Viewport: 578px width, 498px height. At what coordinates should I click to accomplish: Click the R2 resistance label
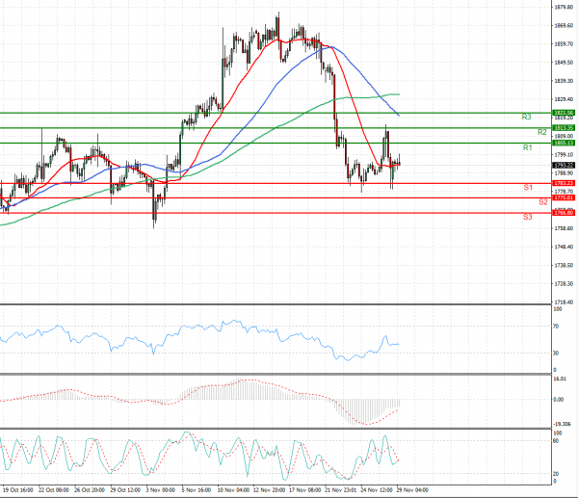(541, 132)
